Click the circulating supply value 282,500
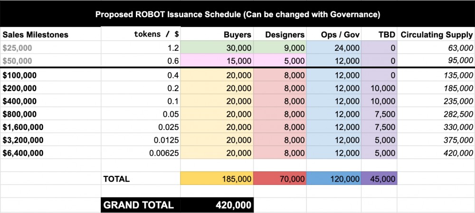Image resolution: width=475 pixels, height=213 pixels. coord(457,113)
